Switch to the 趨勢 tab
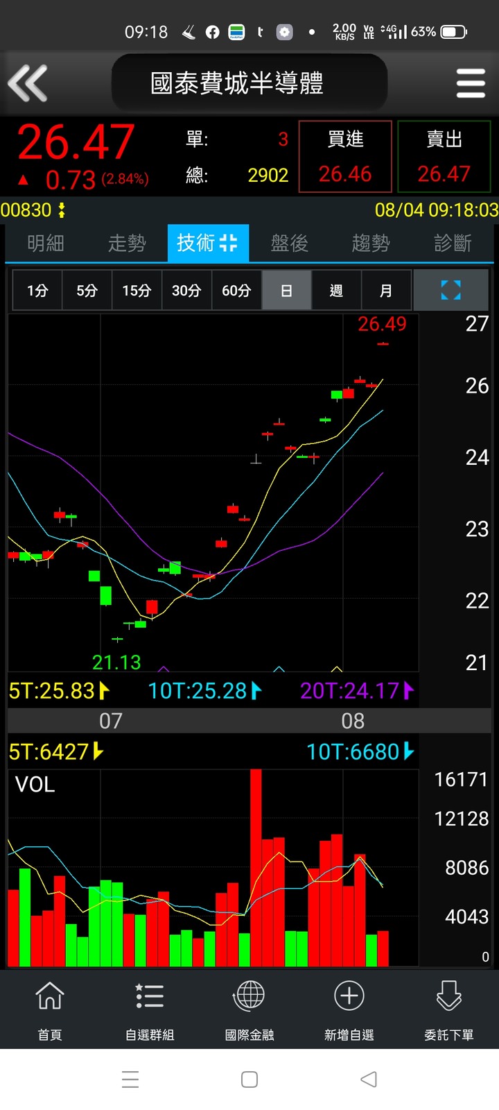Image resolution: width=499 pixels, height=1110 pixels. [x=371, y=243]
